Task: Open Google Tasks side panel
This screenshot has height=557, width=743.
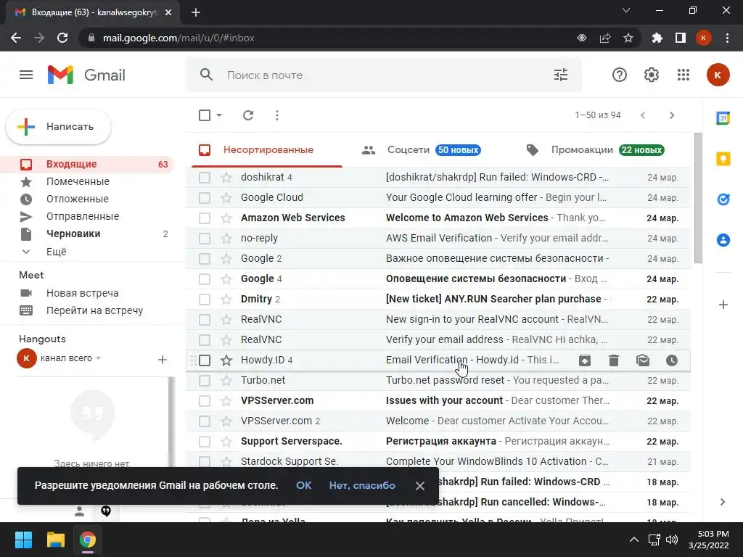Action: (723, 199)
